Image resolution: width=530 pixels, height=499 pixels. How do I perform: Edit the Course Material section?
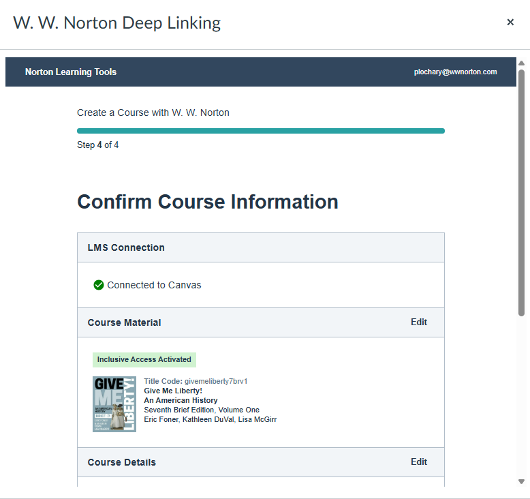[x=419, y=322]
